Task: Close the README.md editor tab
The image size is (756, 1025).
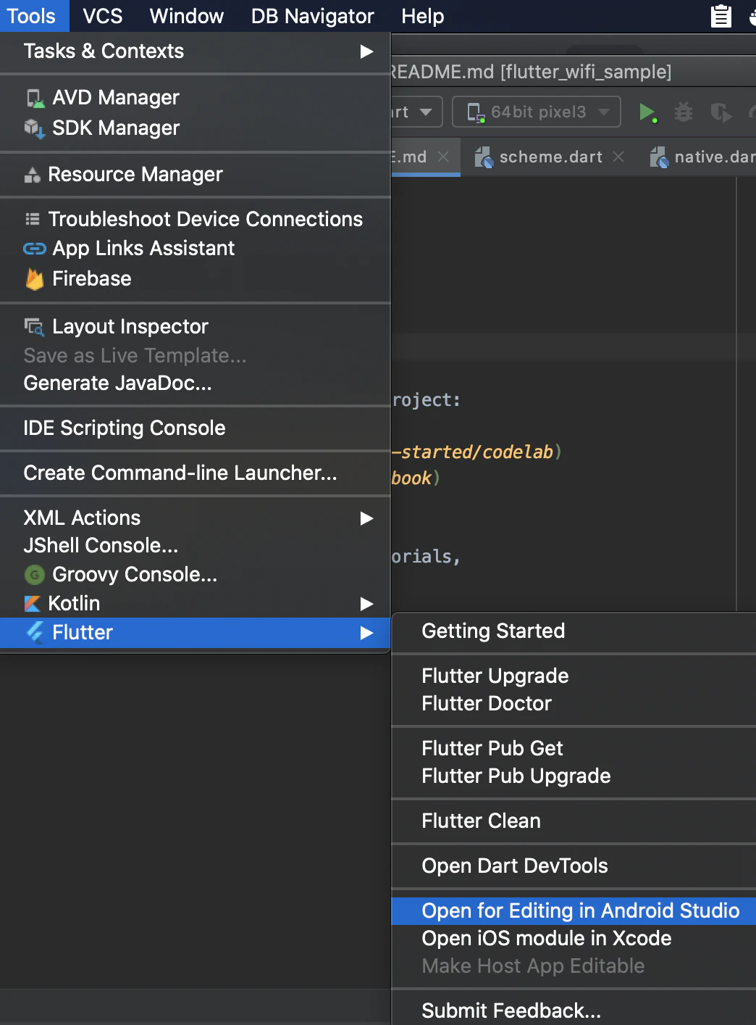Action: [x=443, y=157]
